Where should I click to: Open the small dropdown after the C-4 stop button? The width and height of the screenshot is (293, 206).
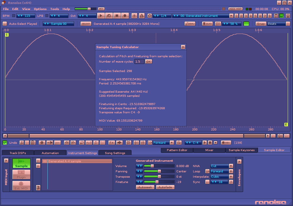click(x=216, y=143)
